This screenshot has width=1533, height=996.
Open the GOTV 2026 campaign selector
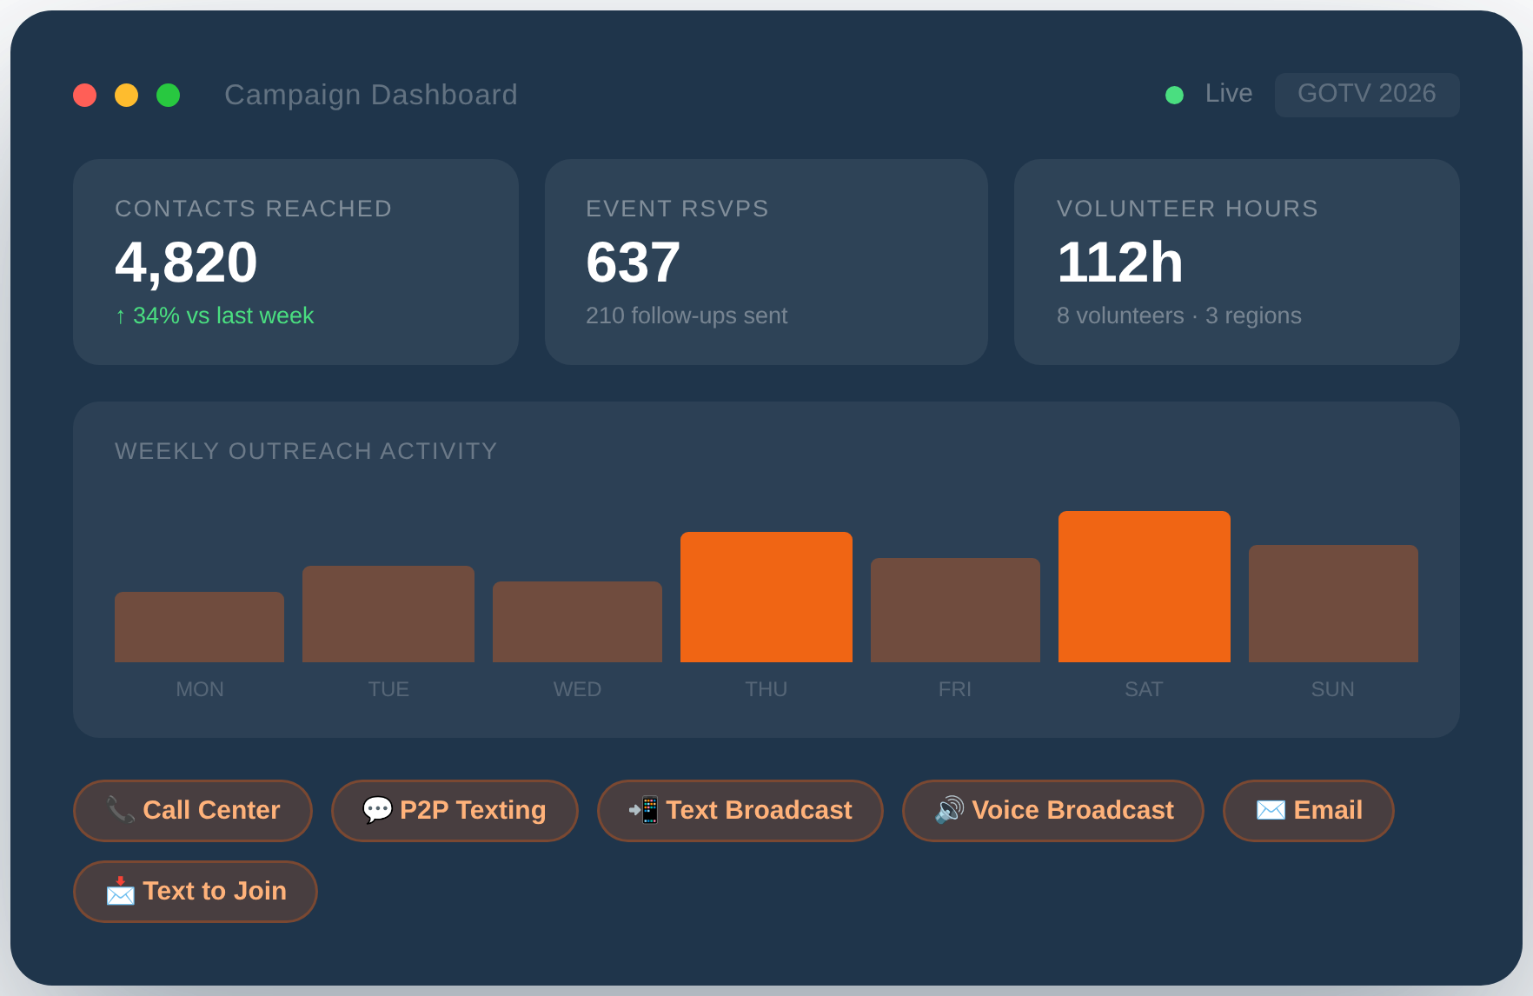(1366, 94)
